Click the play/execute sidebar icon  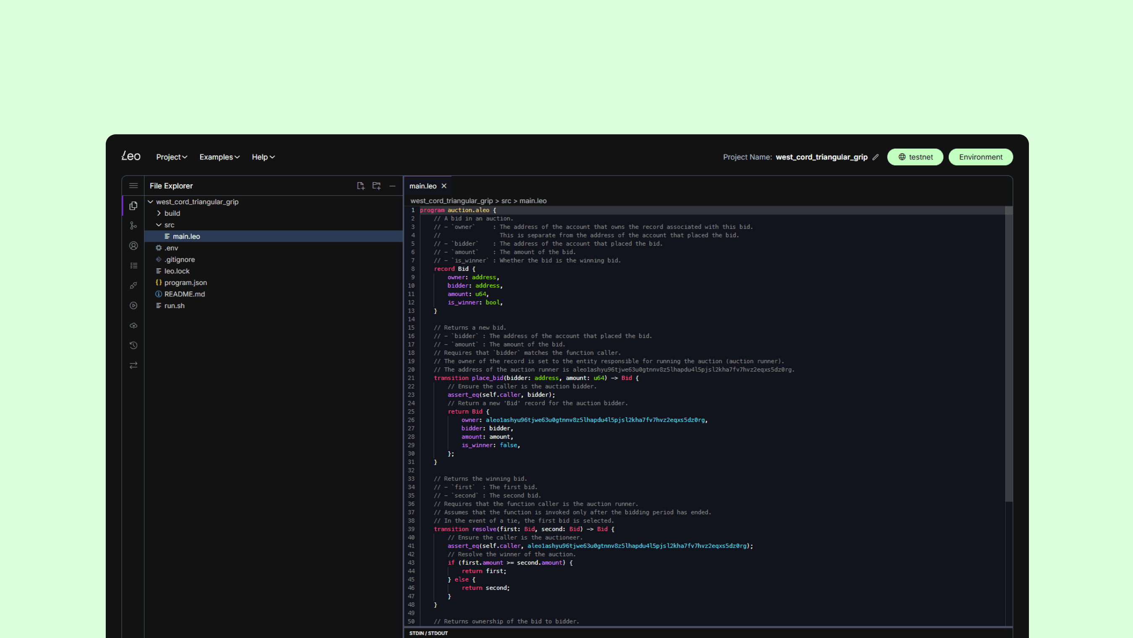click(133, 306)
